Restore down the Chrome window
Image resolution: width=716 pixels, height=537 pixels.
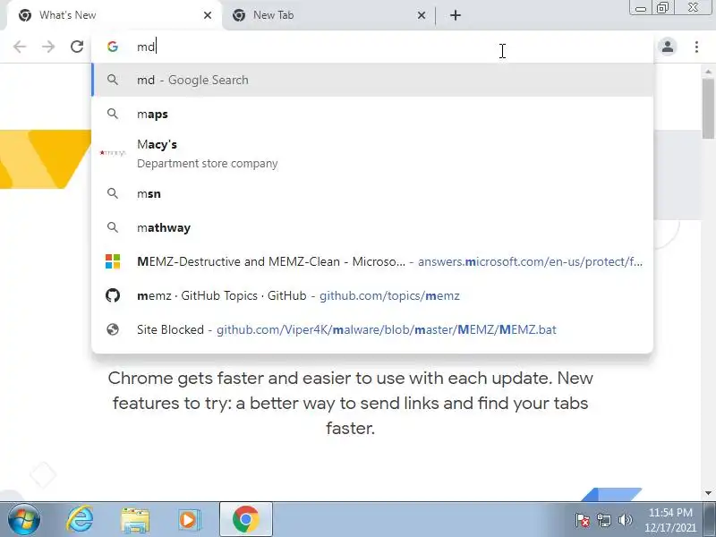tap(662, 8)
